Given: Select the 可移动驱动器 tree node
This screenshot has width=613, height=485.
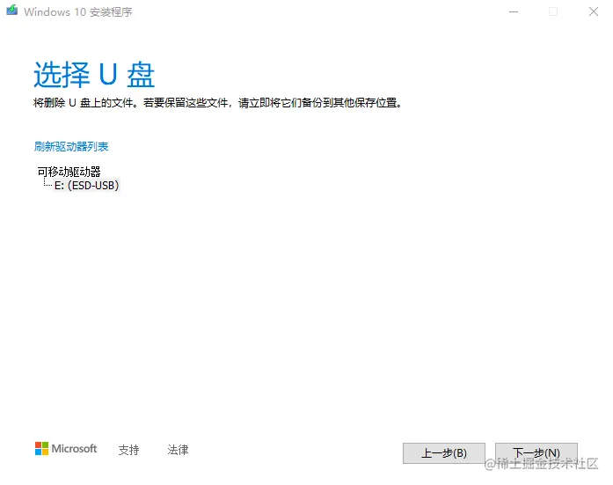Looking at the screenshot, I should [x=69, y=172].
